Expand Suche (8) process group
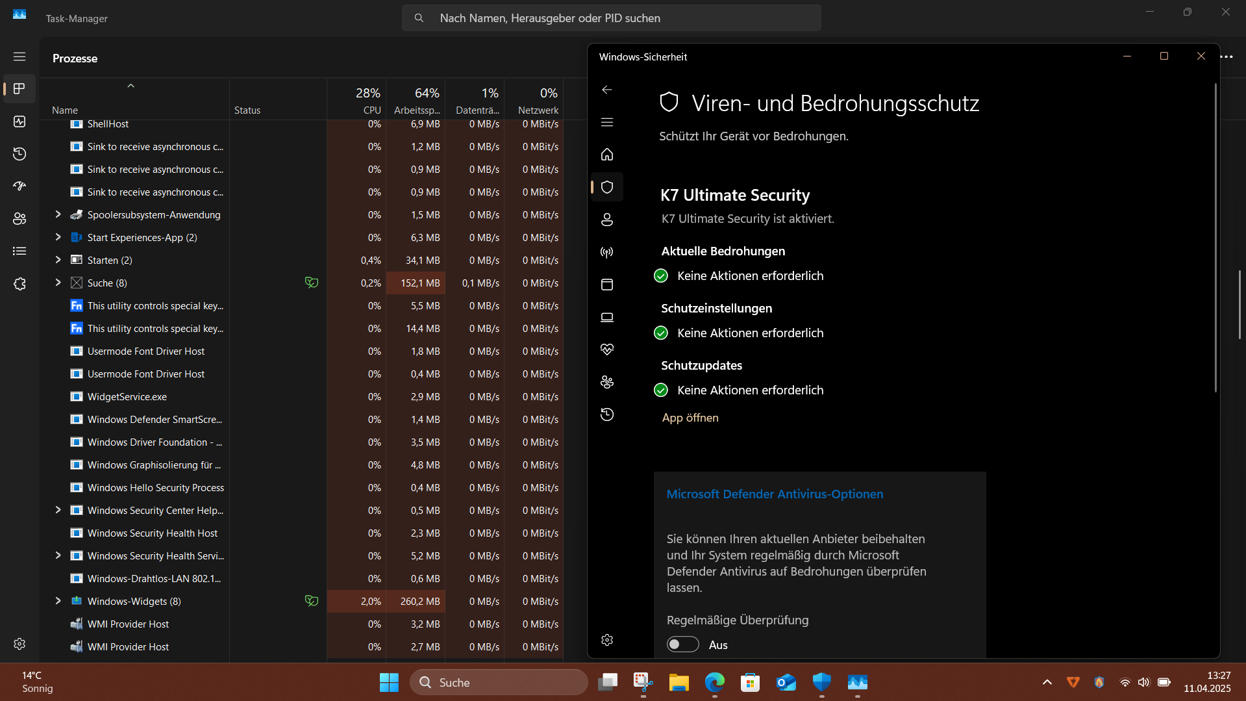 [x=58, y=283]
